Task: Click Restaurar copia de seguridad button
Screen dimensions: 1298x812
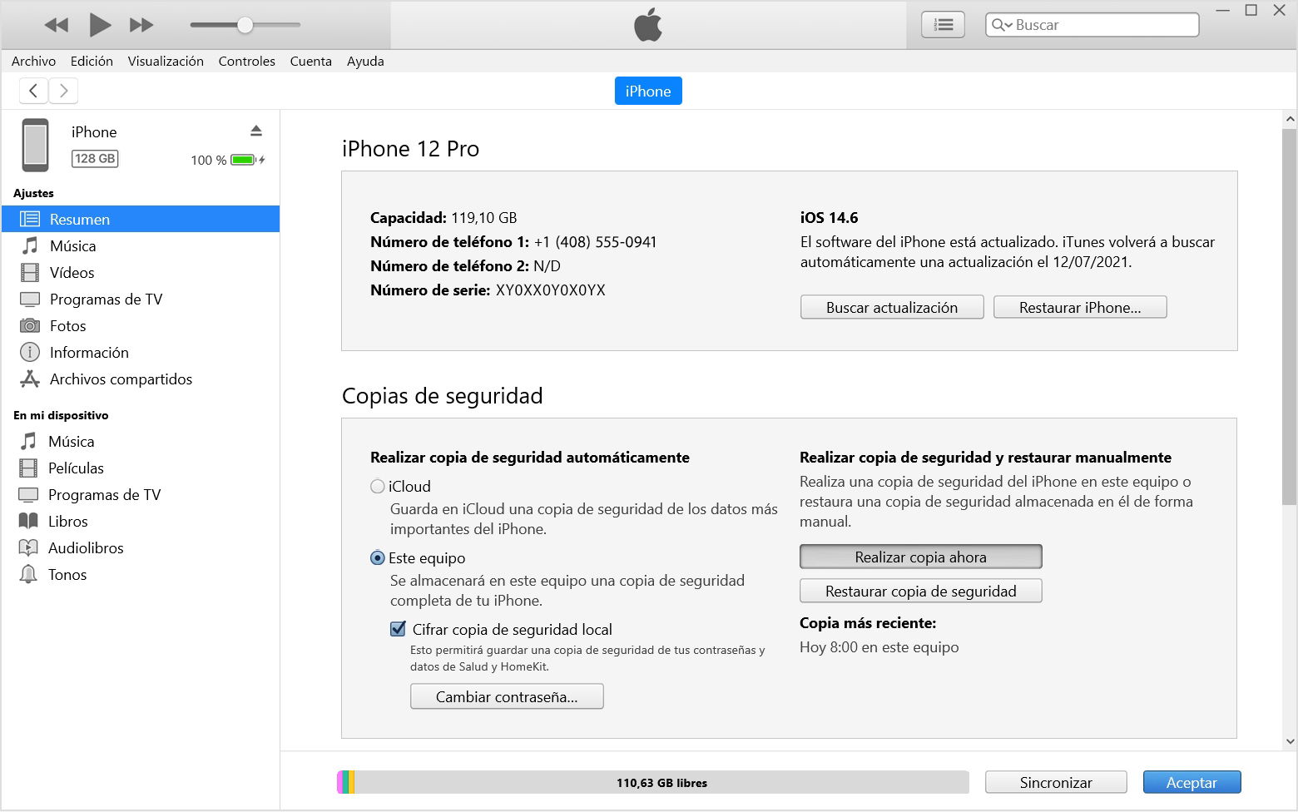Action: (921, 591)
